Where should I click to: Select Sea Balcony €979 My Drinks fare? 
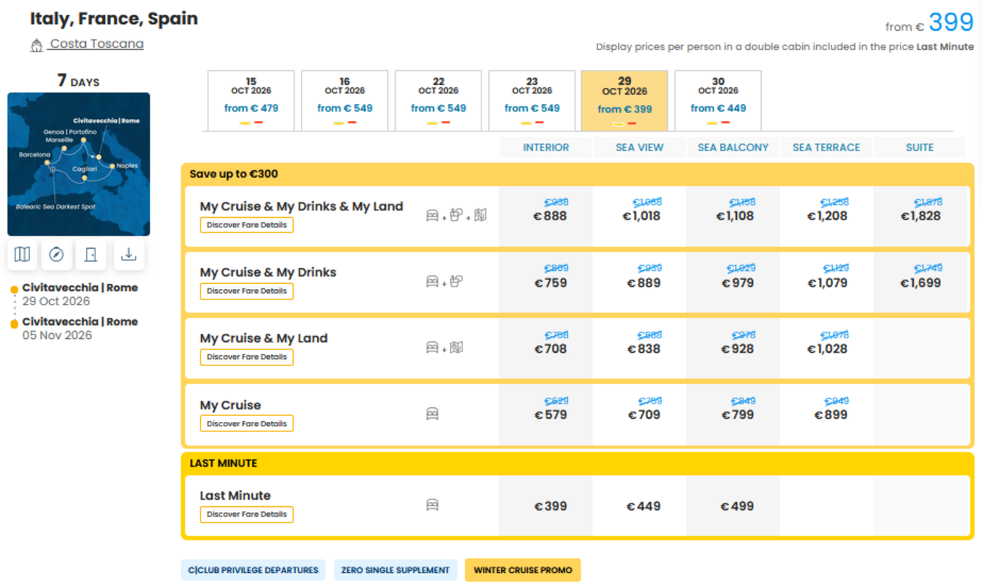[x=738, y=282]
